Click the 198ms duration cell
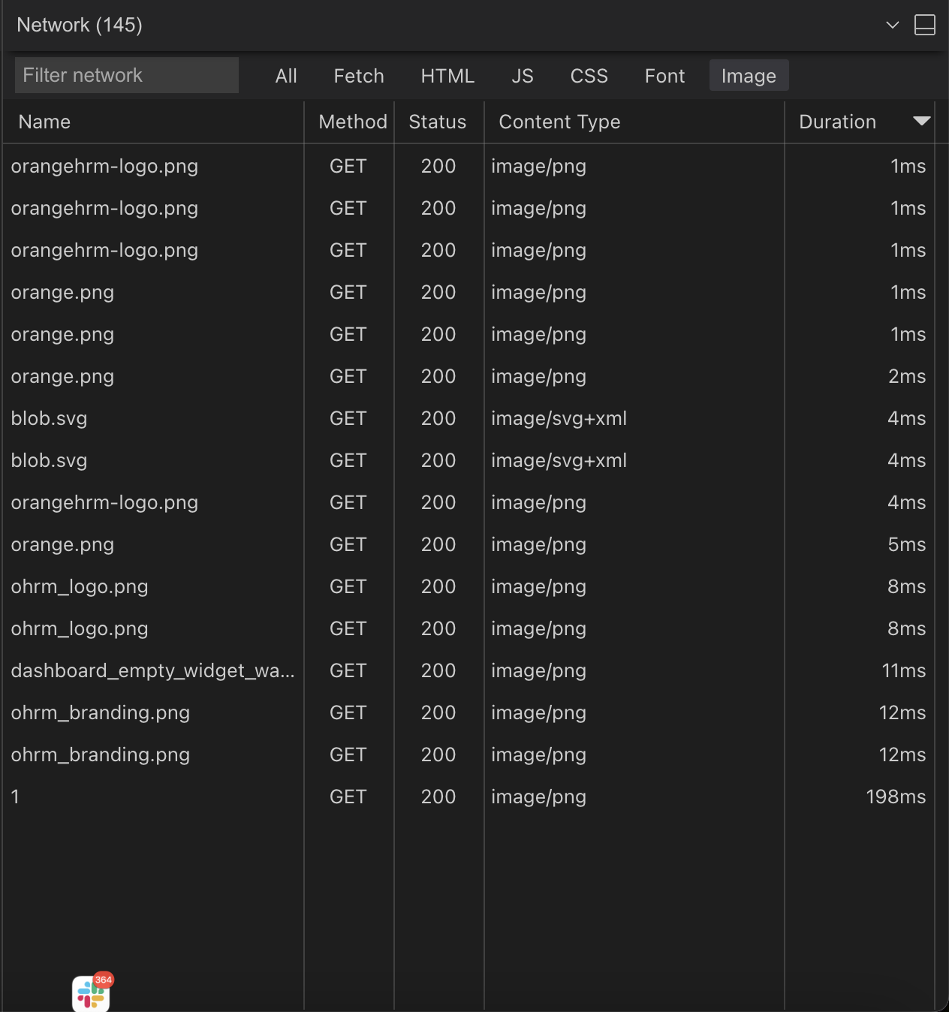The width and height of the screenshot is (949, 1012). coord(896,797)
